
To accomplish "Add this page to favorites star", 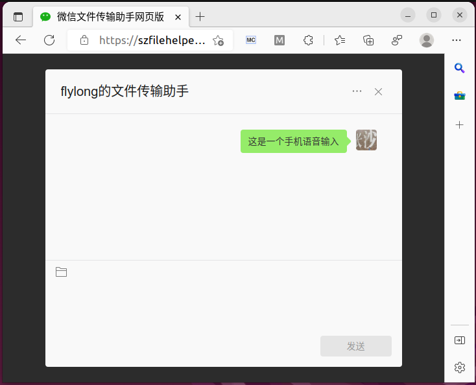I will [219, 40].
